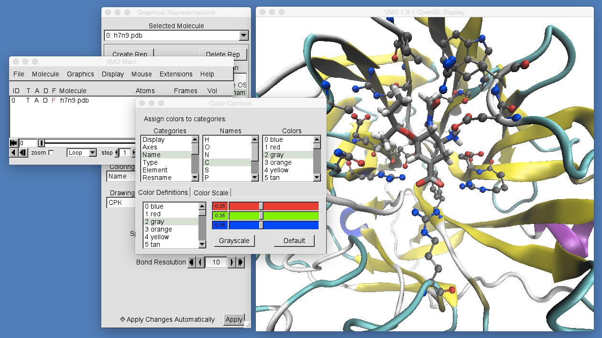Open the Loop playback mode dropdown
602x338 pixels.
(93, 153)
